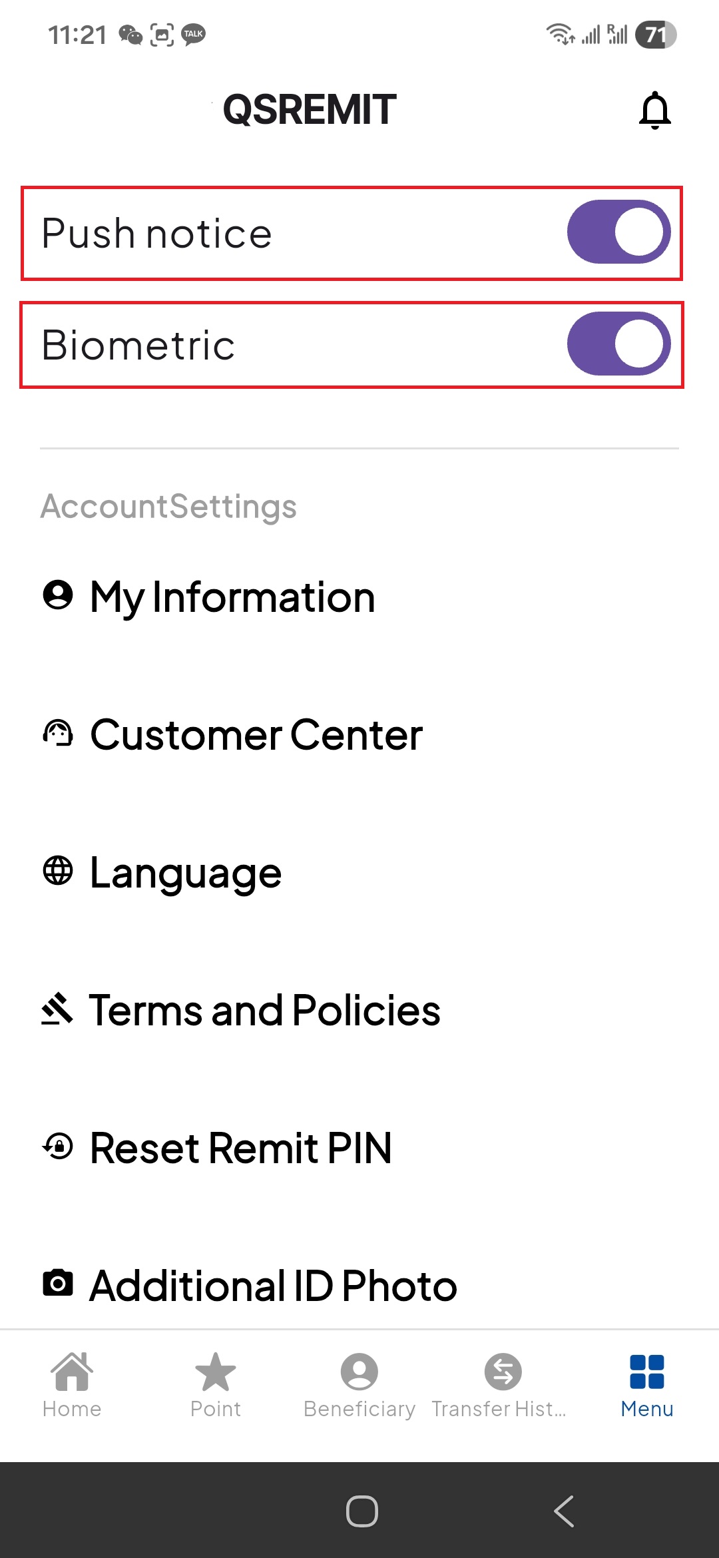The height and width of the screenshot is (1558, 719).
Task: Open notifications bell icon
Action: pyautogui.click(x=654, y=111)
